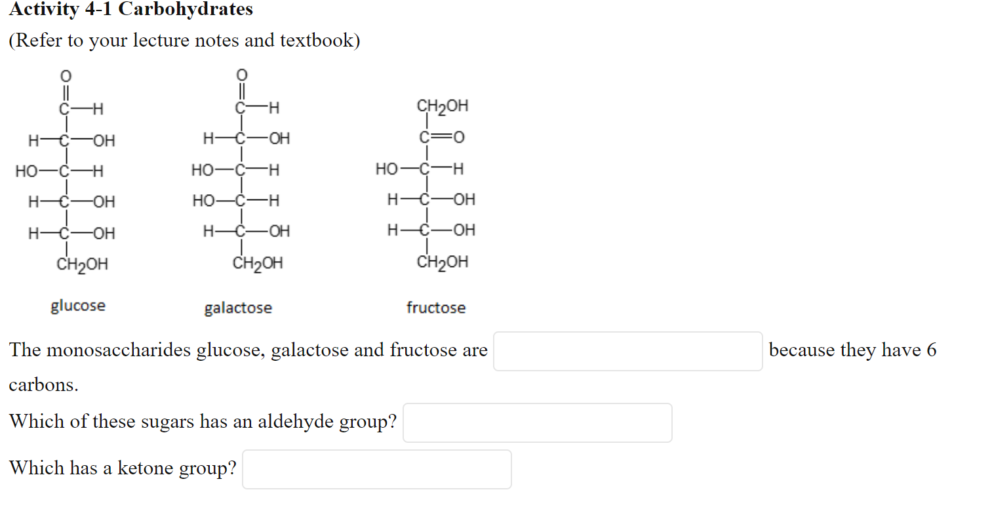992x515 pixels.
Task: Click the glucose structural diagram
Action: (x=66, y=171)
